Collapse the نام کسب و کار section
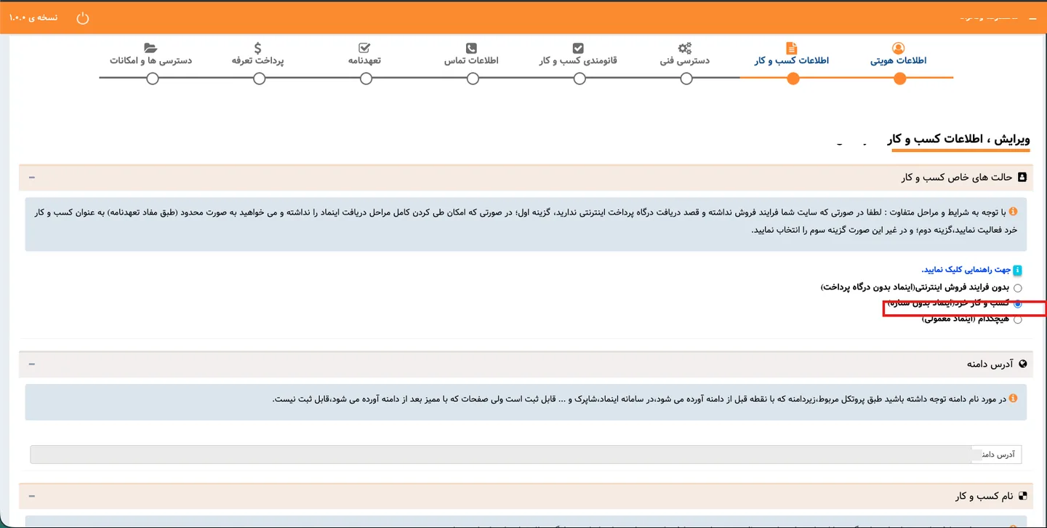 pyautogui.click(x=32, y=496)
